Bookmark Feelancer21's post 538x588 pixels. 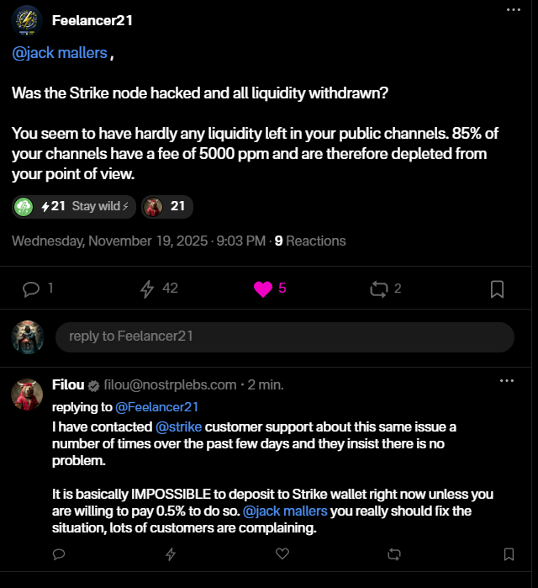click(x=497, y=289)
